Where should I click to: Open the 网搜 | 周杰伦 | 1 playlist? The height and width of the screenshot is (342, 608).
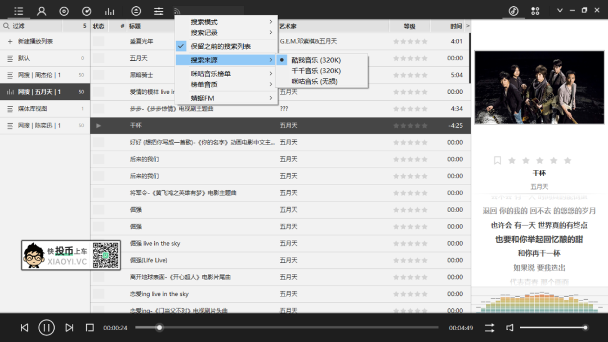point(45,75)
